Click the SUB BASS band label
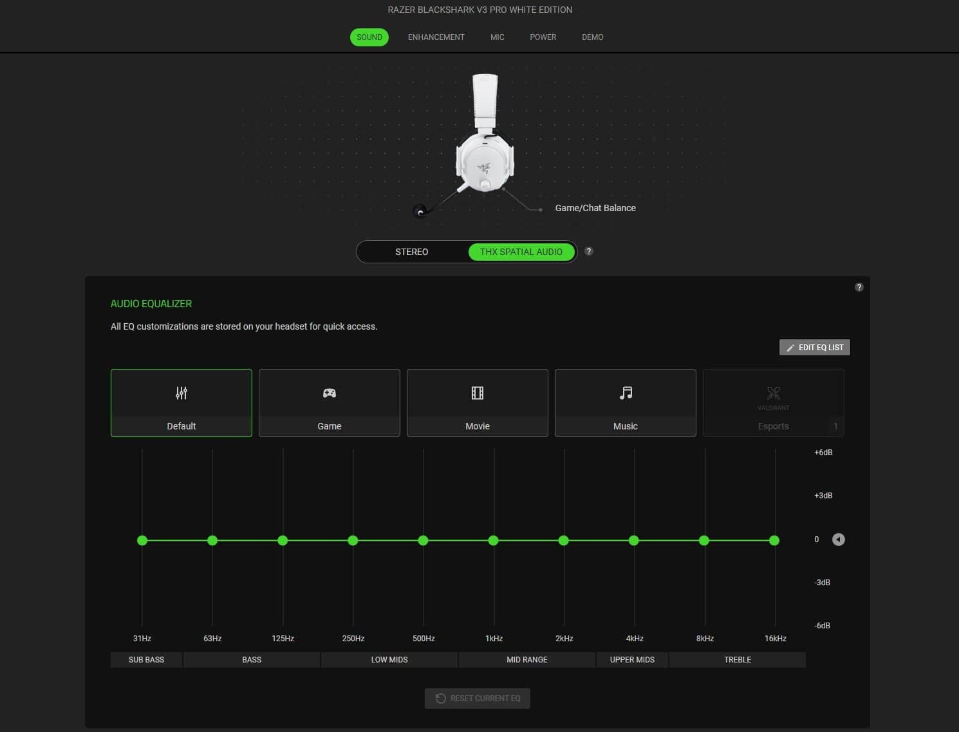The height and width of the screenshot is (732, 959). click(146, 660)
